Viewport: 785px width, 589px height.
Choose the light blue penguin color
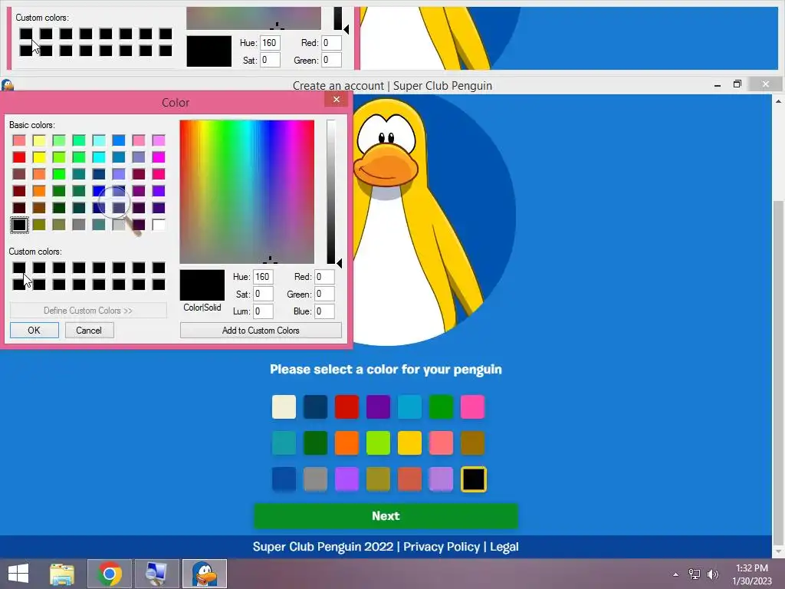tap(409, 406)
